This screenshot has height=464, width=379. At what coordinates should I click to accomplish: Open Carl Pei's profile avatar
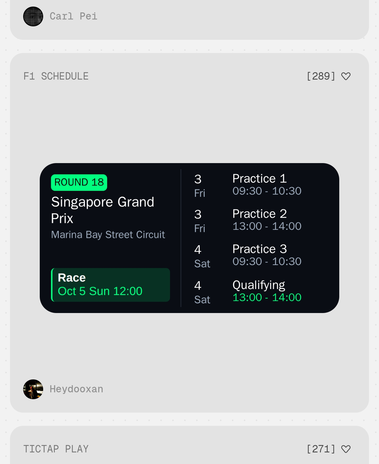pyautogui.click(x=33, y=16)
